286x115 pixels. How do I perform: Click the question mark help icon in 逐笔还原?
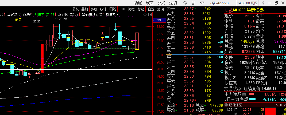(x=284, y=105)
